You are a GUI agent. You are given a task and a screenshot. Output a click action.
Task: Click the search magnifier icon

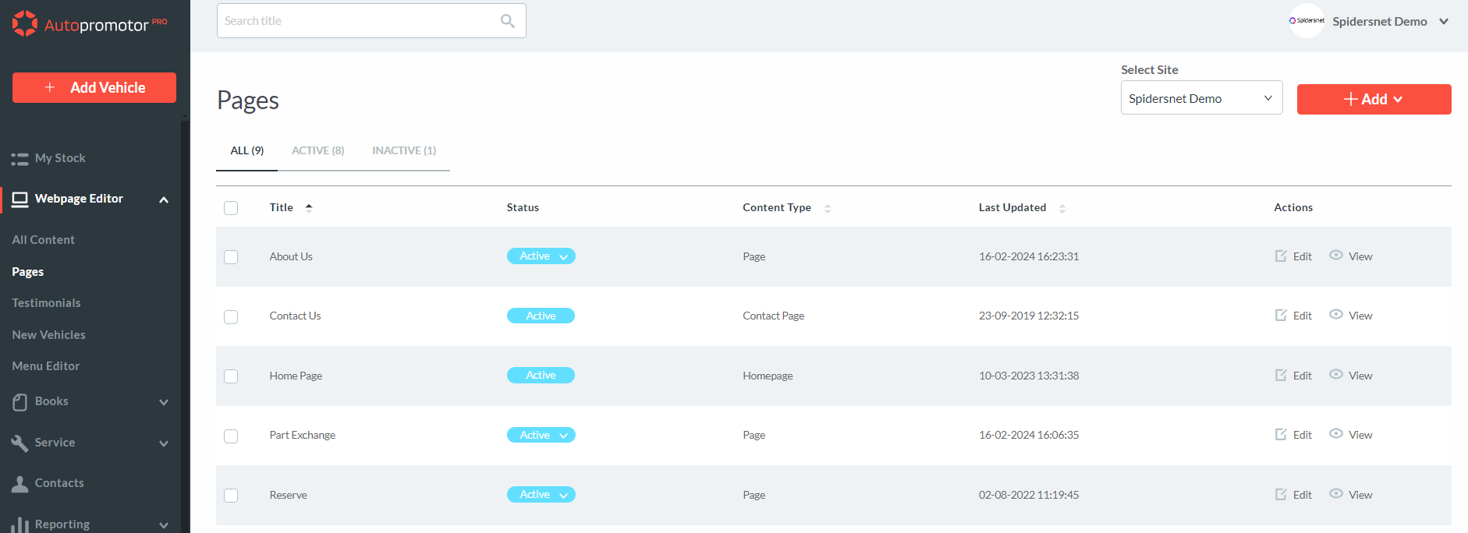point(507,21)
